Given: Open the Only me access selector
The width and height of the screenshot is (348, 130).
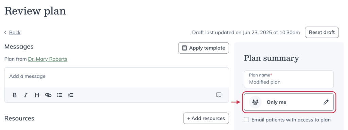Looking at the screenshot, I should click(x=289, y=102).
